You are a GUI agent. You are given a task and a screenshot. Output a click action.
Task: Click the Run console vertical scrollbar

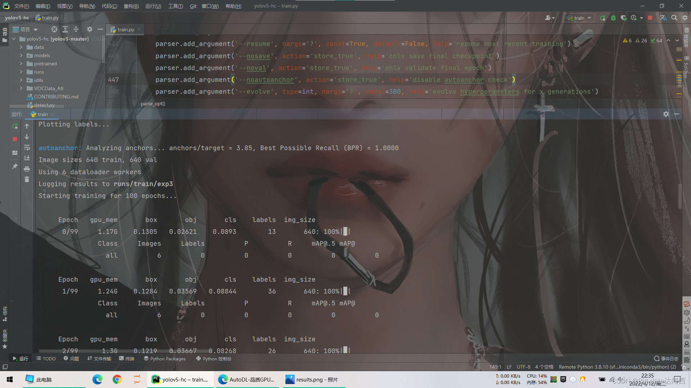tap(679, 196)
